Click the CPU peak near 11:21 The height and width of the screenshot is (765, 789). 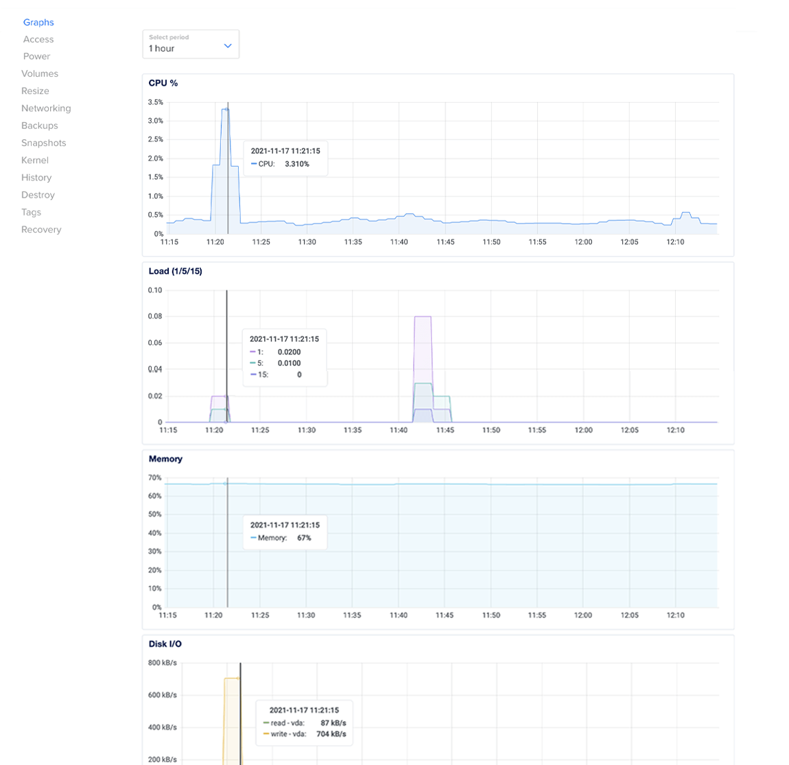point(226,109)
